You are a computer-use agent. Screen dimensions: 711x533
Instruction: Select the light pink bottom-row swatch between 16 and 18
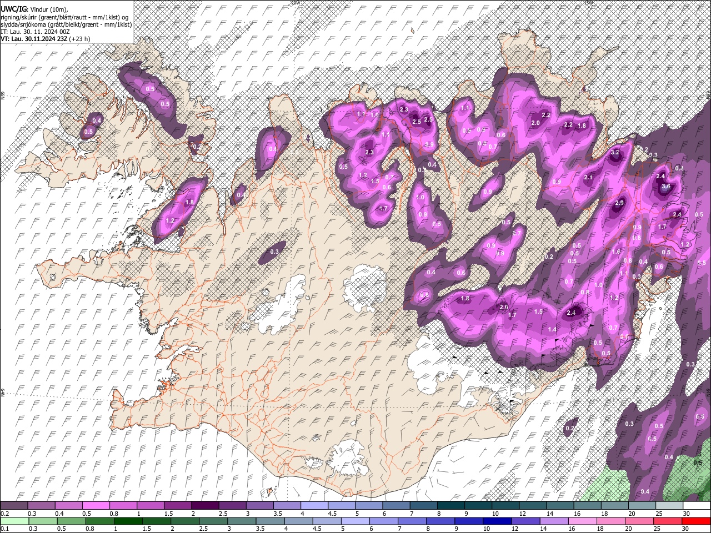point(583,521)
